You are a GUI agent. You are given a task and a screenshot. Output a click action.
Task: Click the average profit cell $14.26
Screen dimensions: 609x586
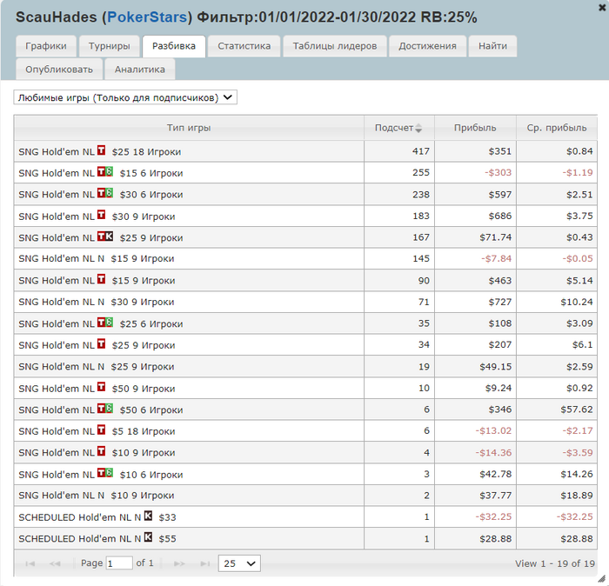coord(557,474)
